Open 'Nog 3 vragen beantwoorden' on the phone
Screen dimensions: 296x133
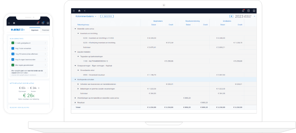(28, 60)
